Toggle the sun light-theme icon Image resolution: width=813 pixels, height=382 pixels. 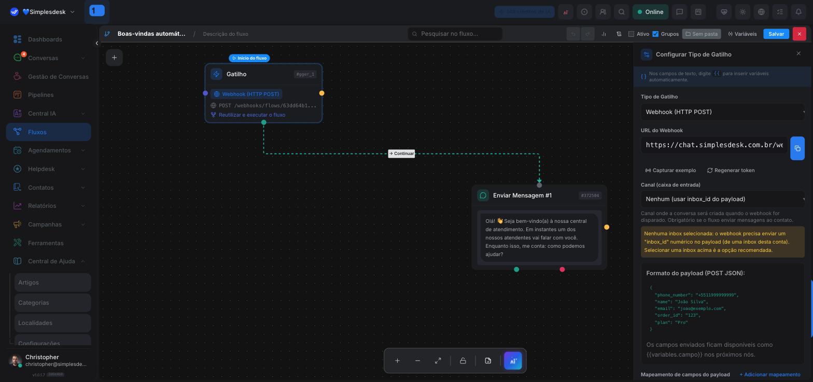coord(742,12)
